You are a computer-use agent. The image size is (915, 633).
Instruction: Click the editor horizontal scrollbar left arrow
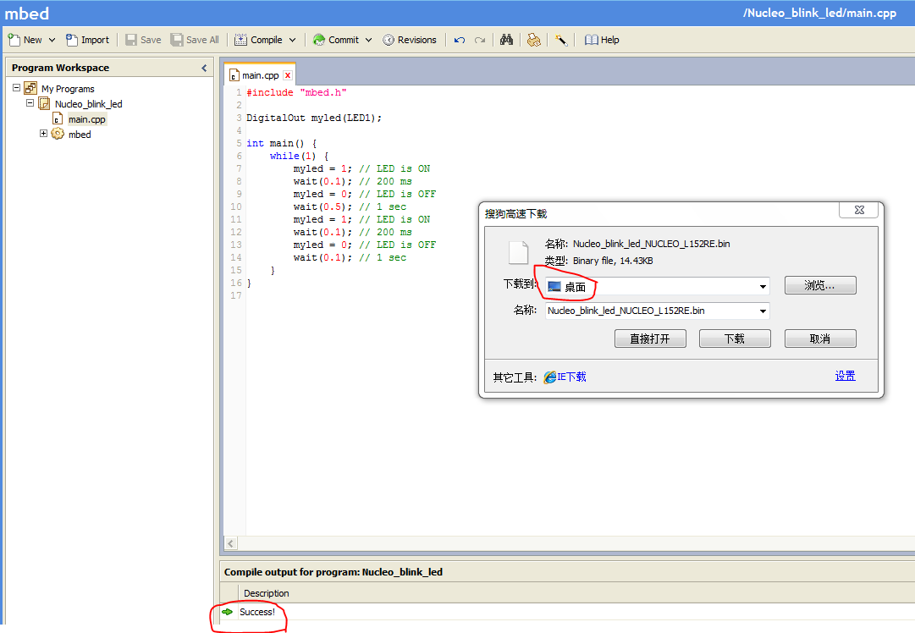tap(231, 543)
